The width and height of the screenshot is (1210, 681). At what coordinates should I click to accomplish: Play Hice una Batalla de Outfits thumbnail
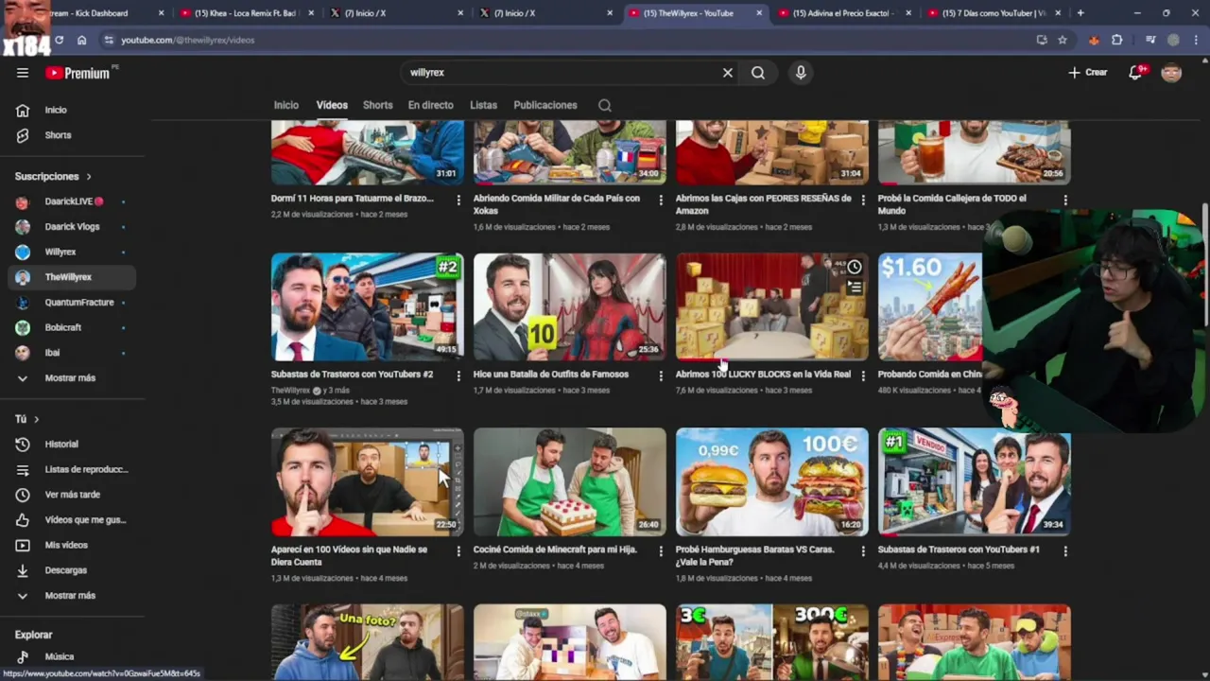tap(570, 306)
